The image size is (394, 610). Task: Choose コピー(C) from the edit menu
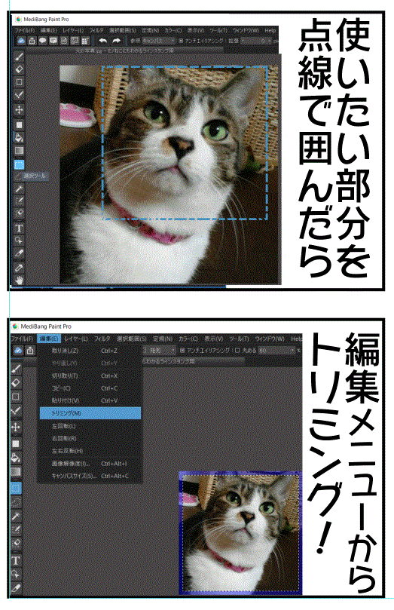point(90,388)
